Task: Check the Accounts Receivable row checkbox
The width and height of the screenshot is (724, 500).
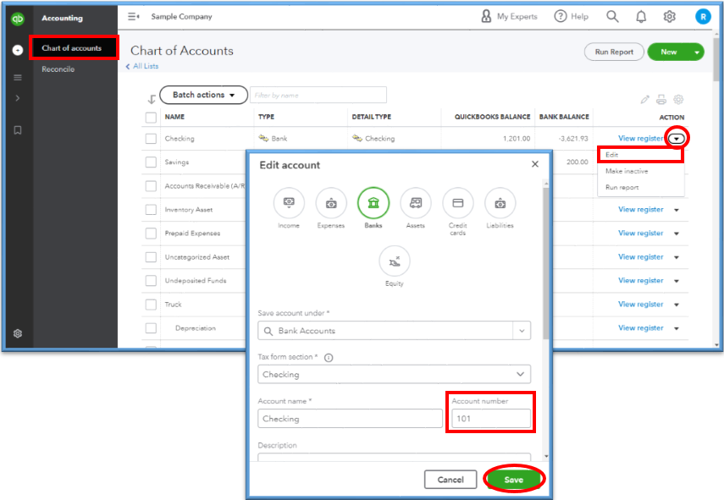Action: [151, 186]
